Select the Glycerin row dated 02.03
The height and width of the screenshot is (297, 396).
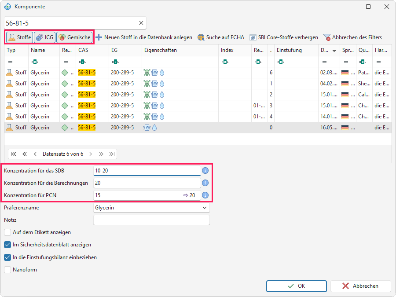pos(198,73)
